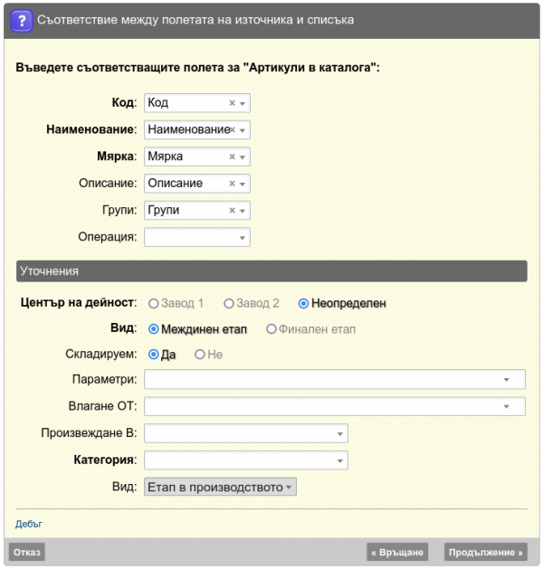
Task: Select the Завод 1 radio button
Action: point(154,303)
